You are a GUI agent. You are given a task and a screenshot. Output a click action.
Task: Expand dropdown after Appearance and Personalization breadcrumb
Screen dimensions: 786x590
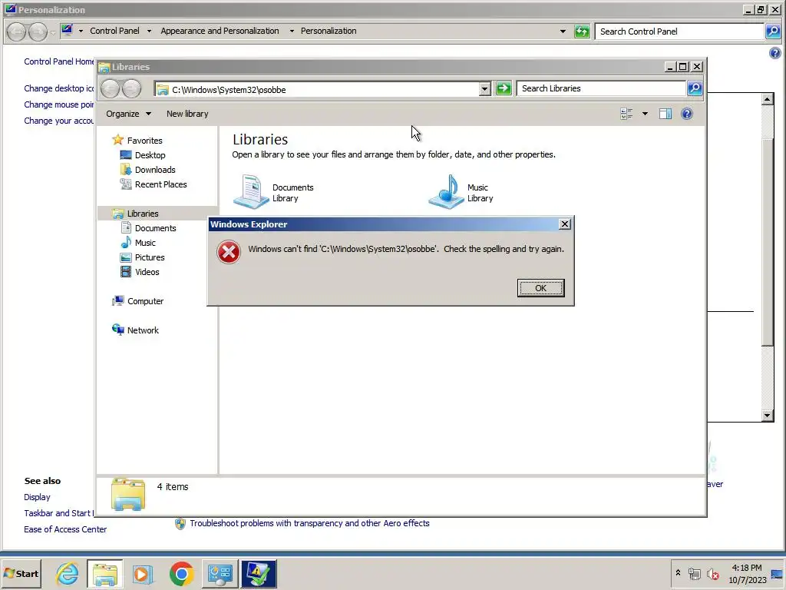coord(291,31)
